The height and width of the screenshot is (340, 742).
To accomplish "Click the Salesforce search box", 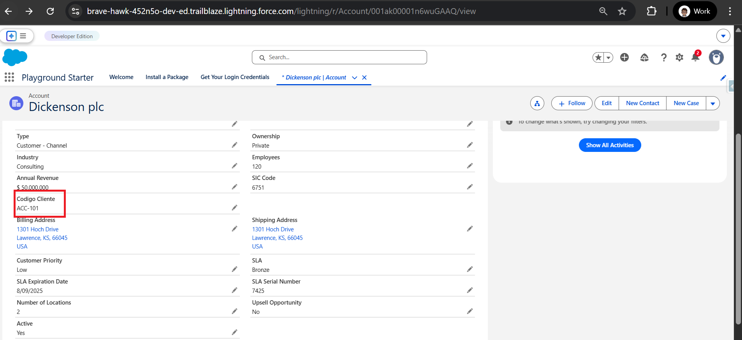I will pyautogui.click(x=339, y=57).
